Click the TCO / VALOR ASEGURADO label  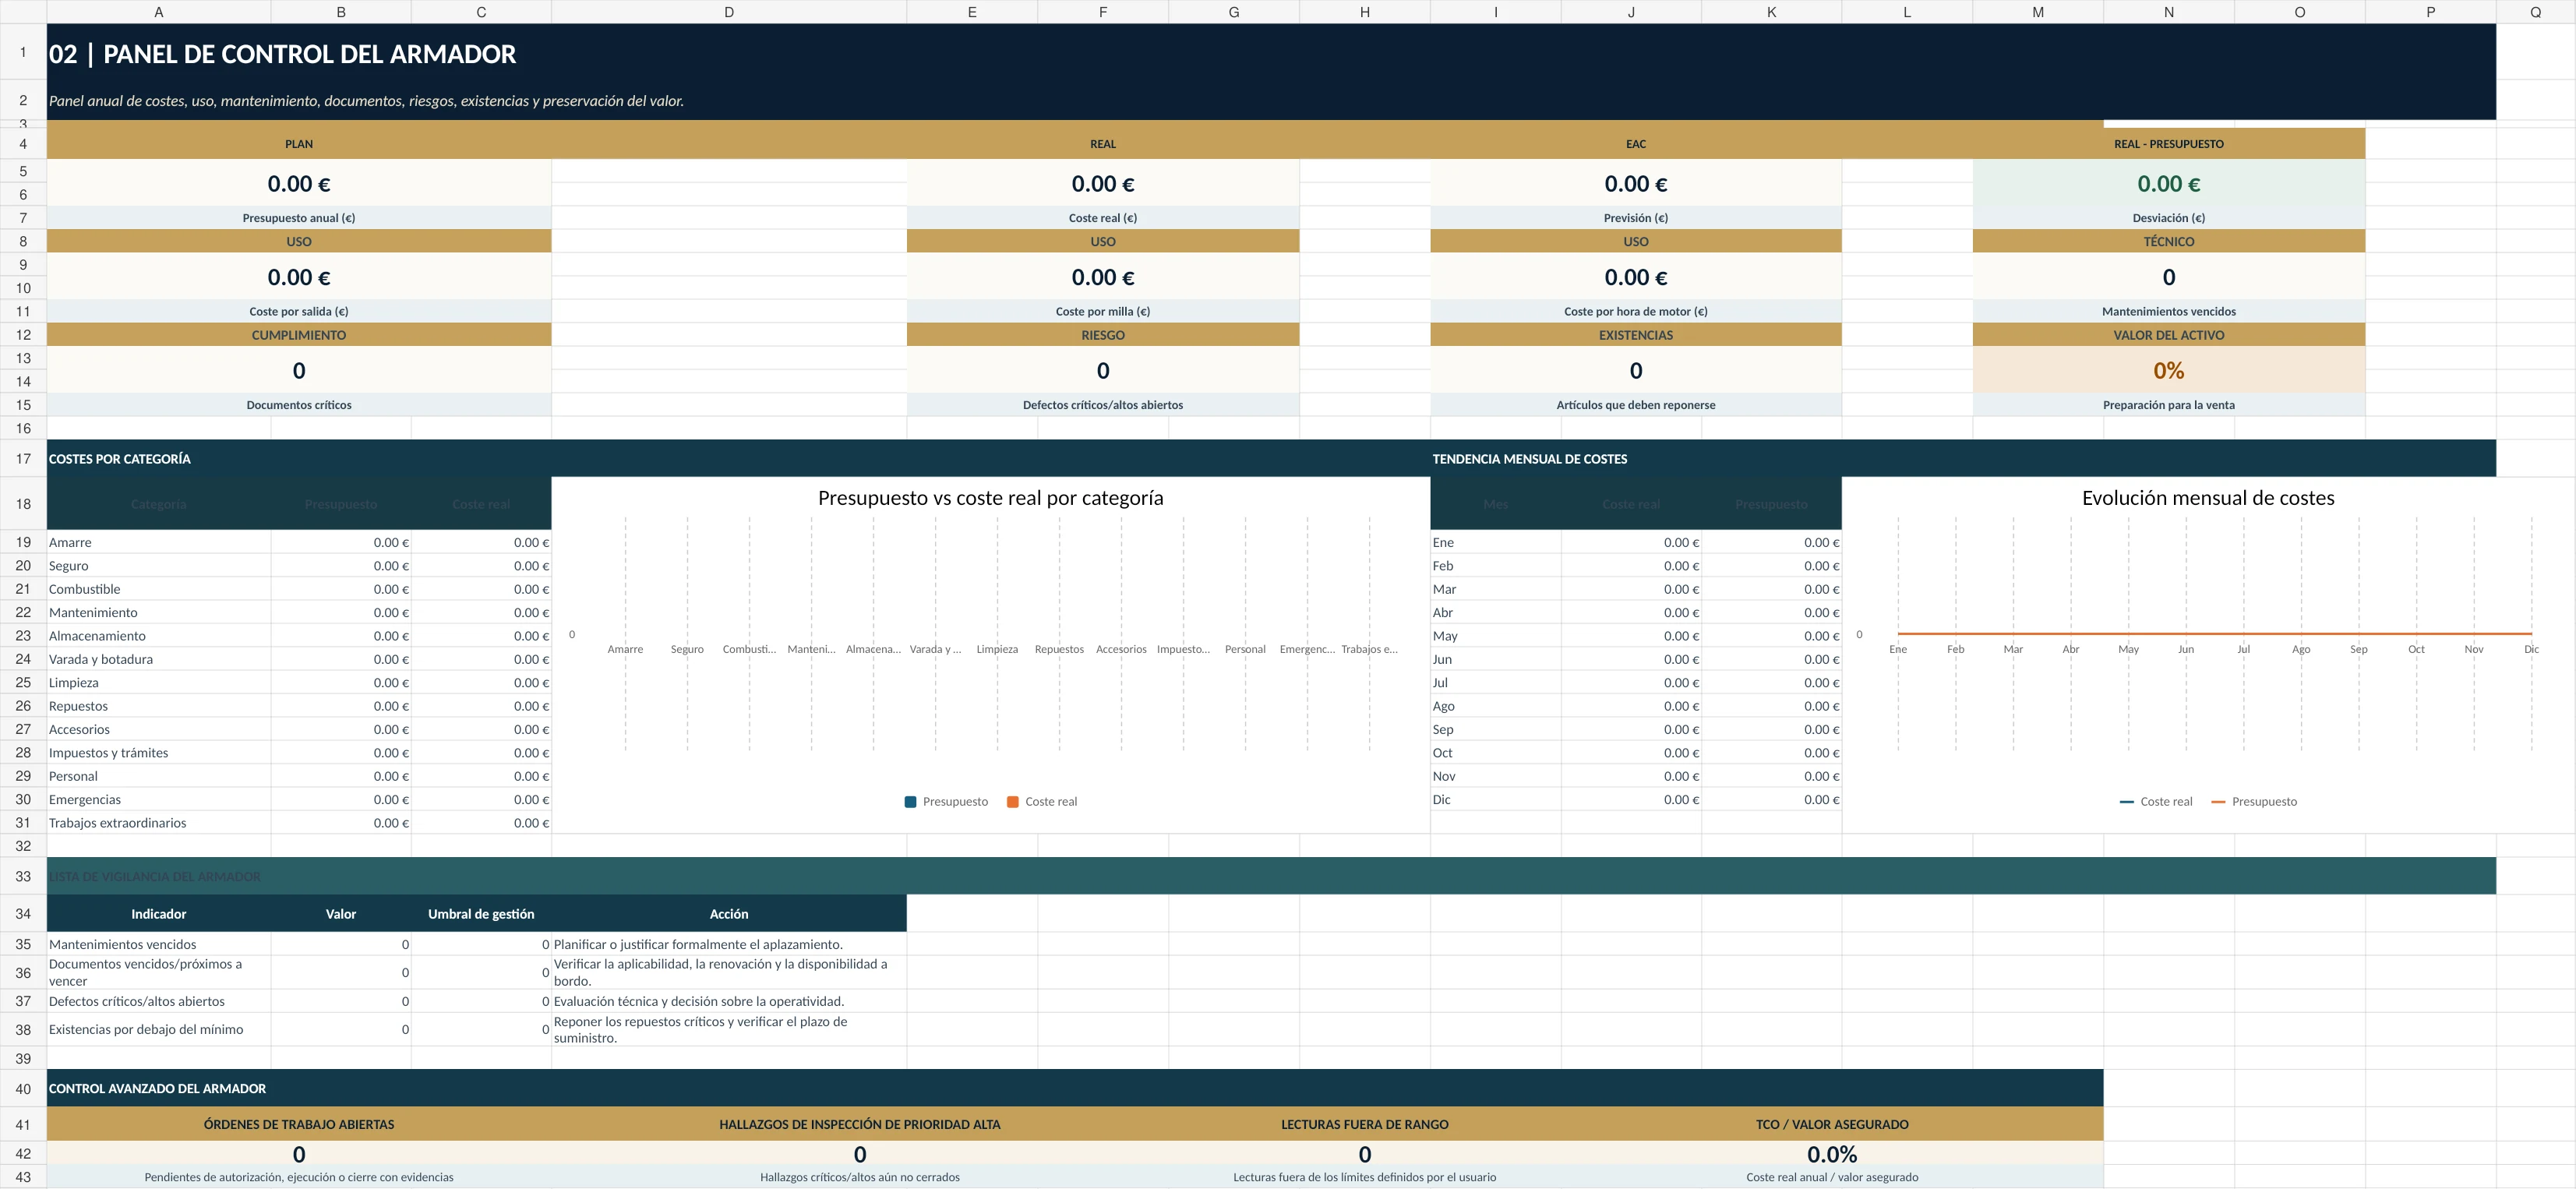click(1832, 1125)
